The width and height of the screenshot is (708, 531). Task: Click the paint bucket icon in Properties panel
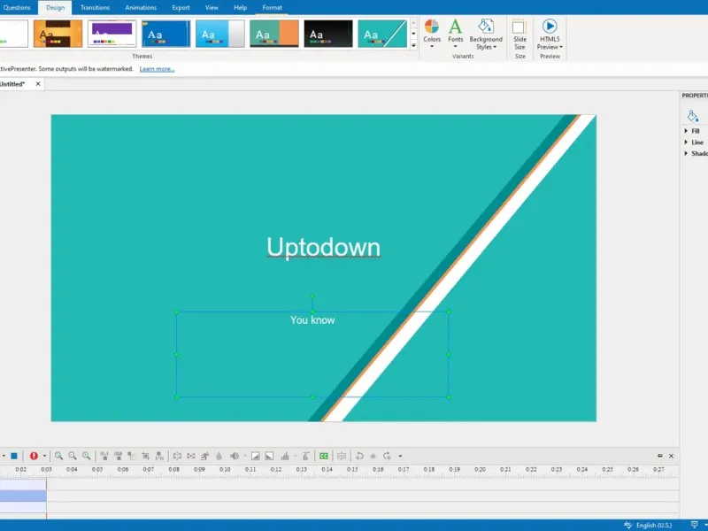pyautogui.click(x=693, y=116)
